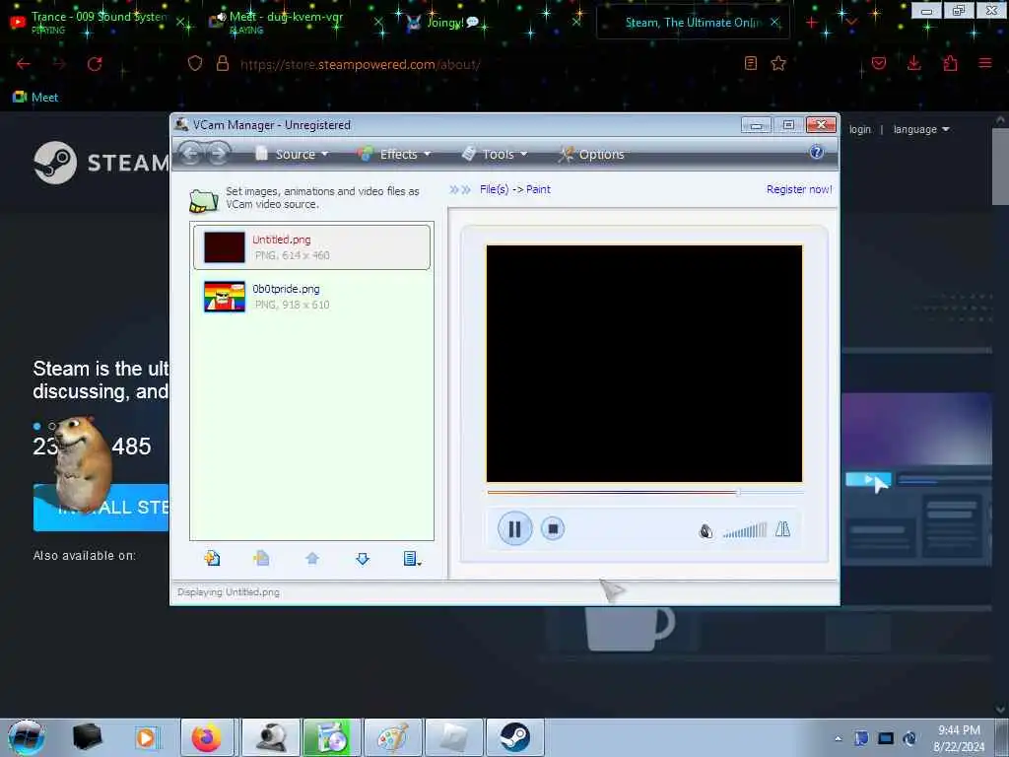Image resolution: width=1009 pixels, height=757 pixels.
Task: Toggle mirror flip of video preview
Action: [782, 529]
